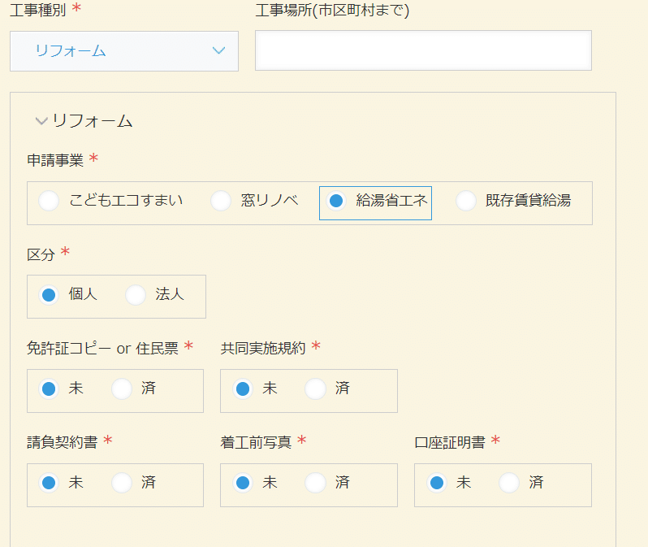648x547 pixels.
Task: Open the 工事種別 dropdown showing リフォーム
Action: [124, 51]
